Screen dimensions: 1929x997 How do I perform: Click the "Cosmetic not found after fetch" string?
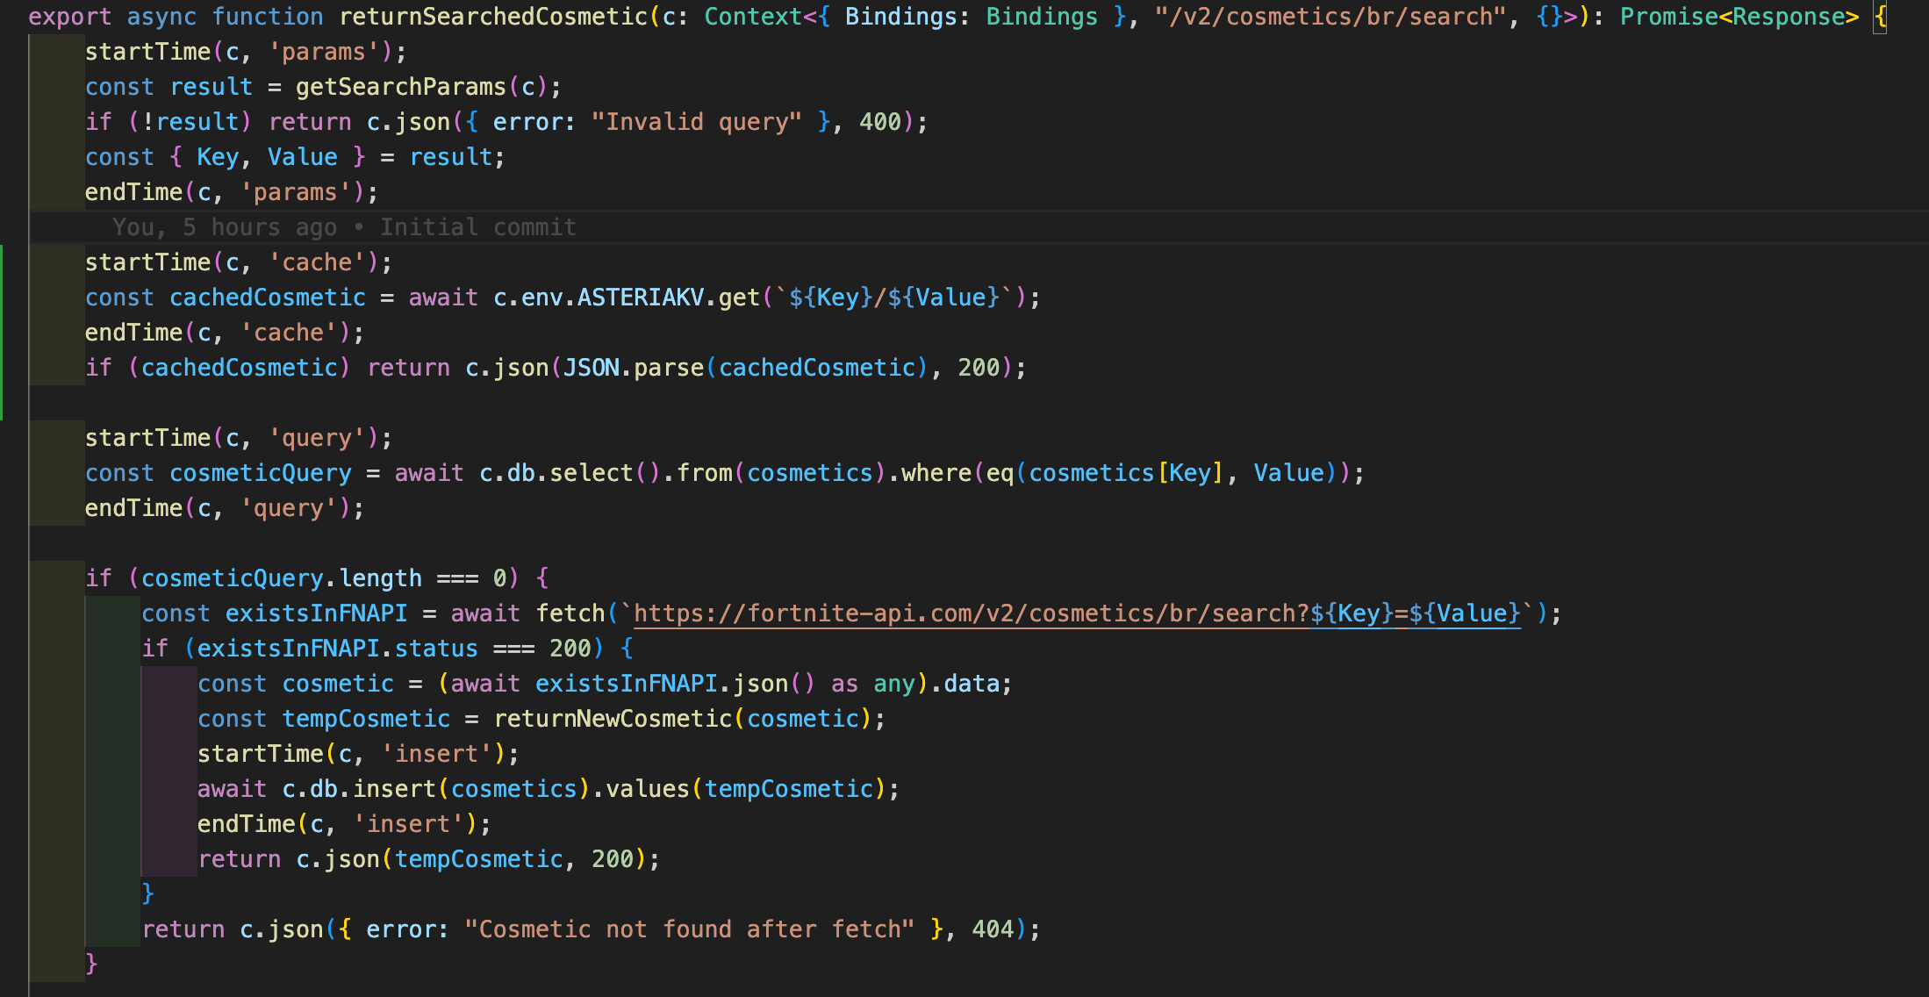pos(690,929)
